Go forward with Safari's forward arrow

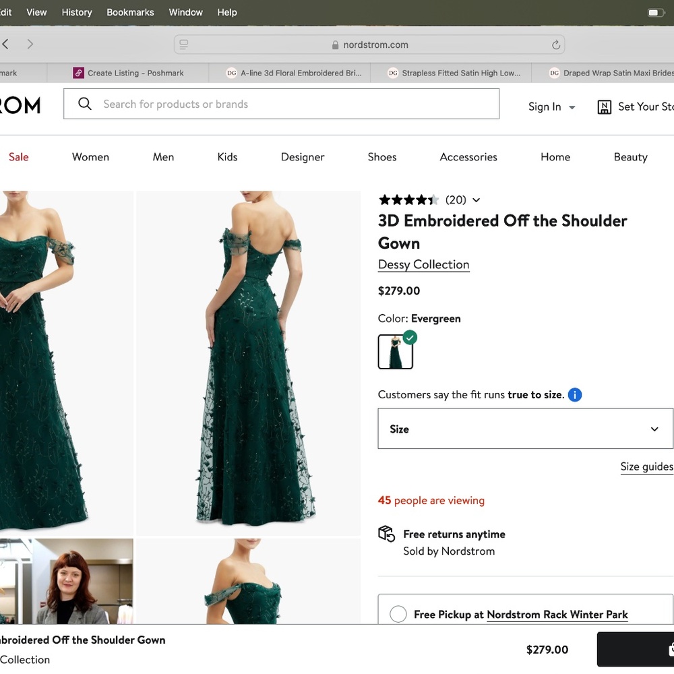click(30, 44)
